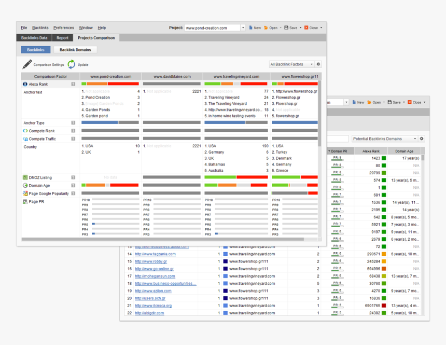The image size is (446, 345).
Task: Click the help icon on Domain Age row
Action: 73,185
